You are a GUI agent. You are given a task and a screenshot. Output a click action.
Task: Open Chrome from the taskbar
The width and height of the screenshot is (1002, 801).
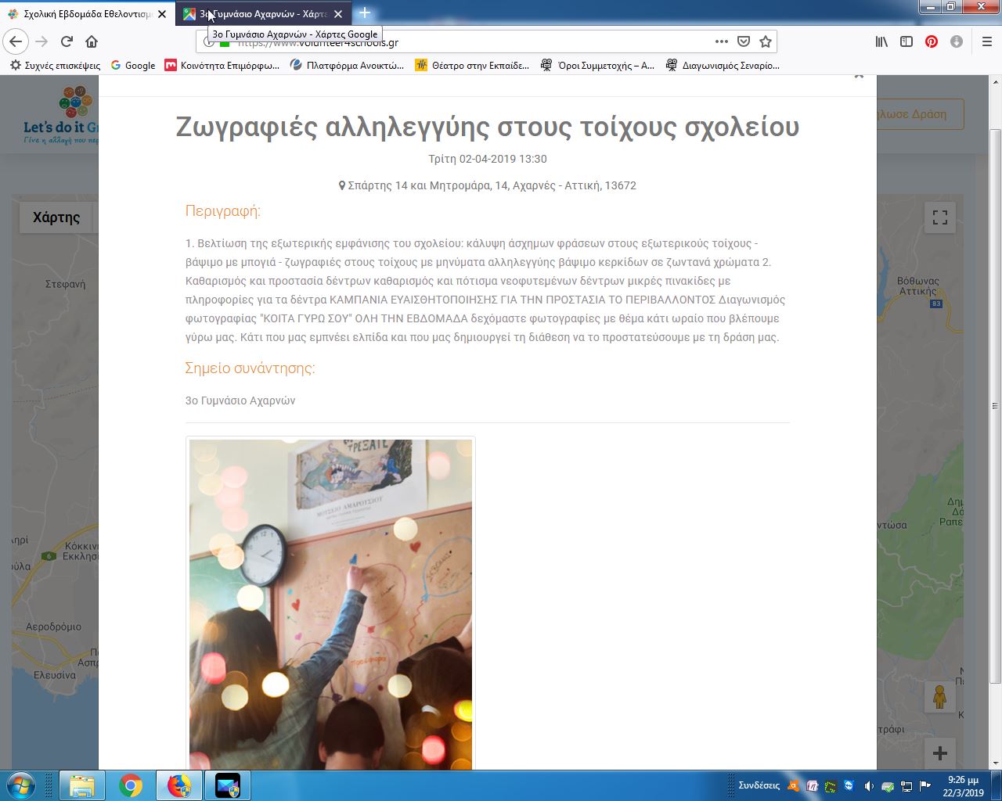tap(131, 785)
